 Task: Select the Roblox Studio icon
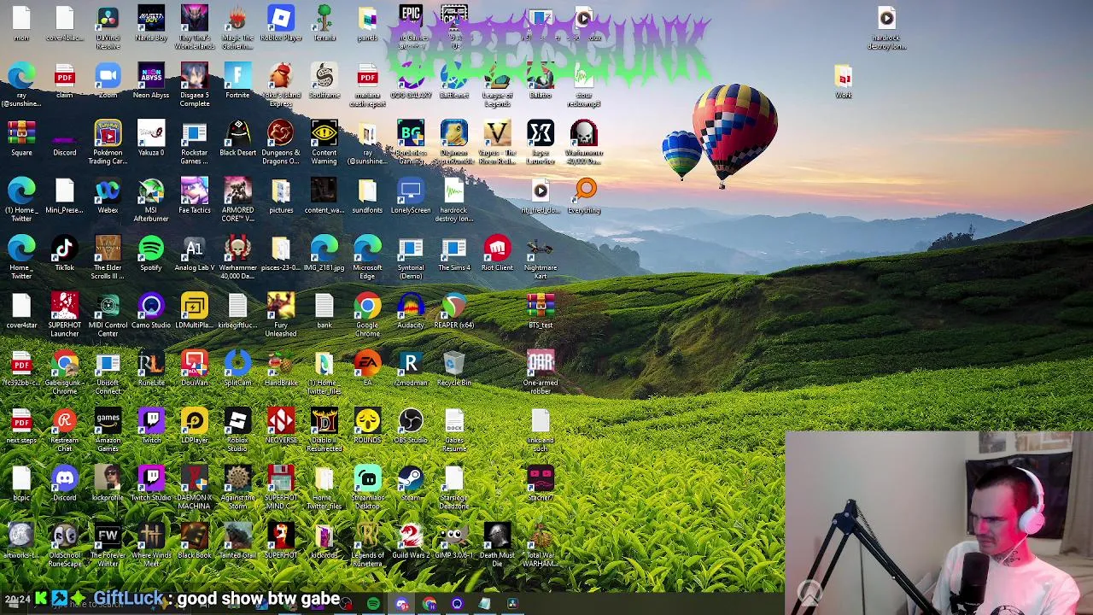click(237, 430)
